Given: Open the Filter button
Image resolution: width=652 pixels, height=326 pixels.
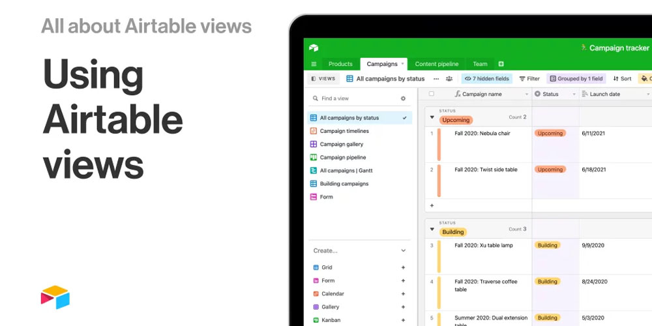Looking at the screenshot, I should [529, 79].
